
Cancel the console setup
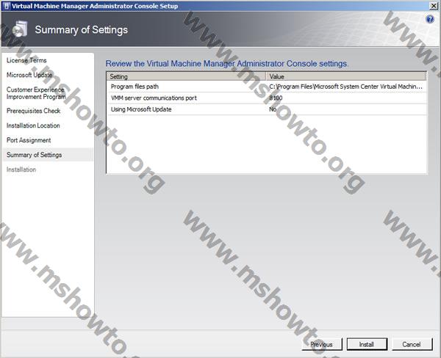click(412, 344)
